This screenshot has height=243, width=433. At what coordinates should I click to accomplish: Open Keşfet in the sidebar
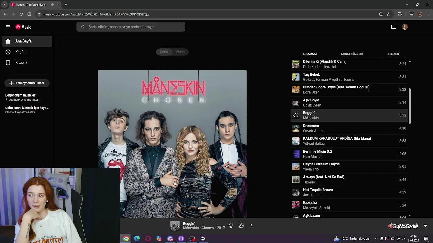coord(27,52)
